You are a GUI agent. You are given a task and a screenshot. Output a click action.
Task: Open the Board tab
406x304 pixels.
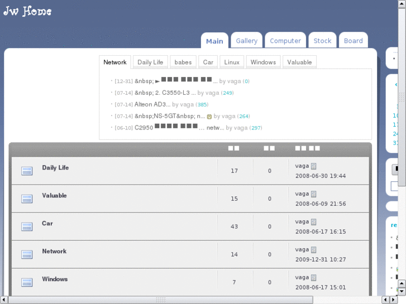pyautogui.click(x=353, y=41)
